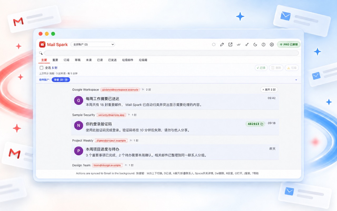Click the 09:18 timestamp
Image resolution: width=337 pixels, height=211 pixels.
click(272, 123)
